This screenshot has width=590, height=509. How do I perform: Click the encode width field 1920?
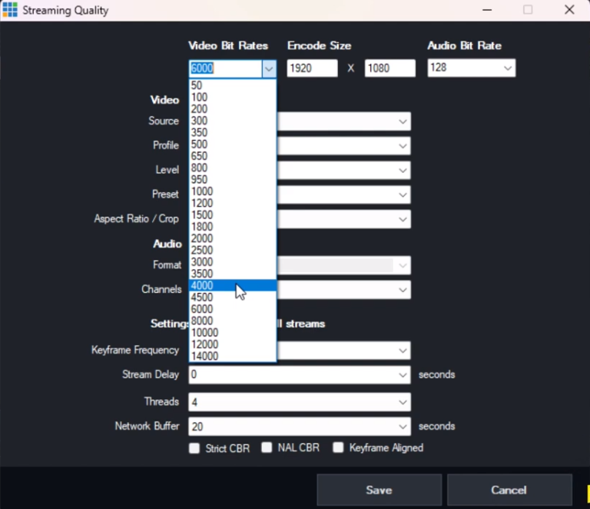(313, 68)
